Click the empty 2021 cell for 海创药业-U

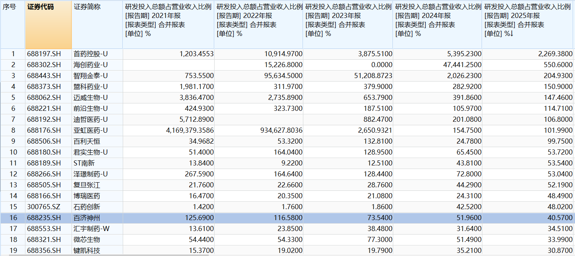click(168, 65)
